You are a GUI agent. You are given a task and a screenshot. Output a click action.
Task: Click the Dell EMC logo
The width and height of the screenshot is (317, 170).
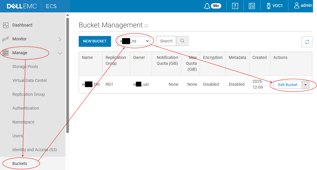click(21, 6)
